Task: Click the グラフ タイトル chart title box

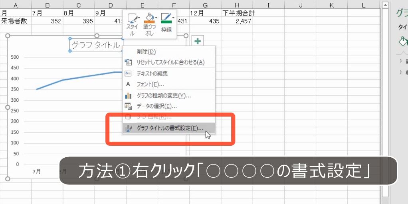Action: pyautogui.click(x=96, y=45)
